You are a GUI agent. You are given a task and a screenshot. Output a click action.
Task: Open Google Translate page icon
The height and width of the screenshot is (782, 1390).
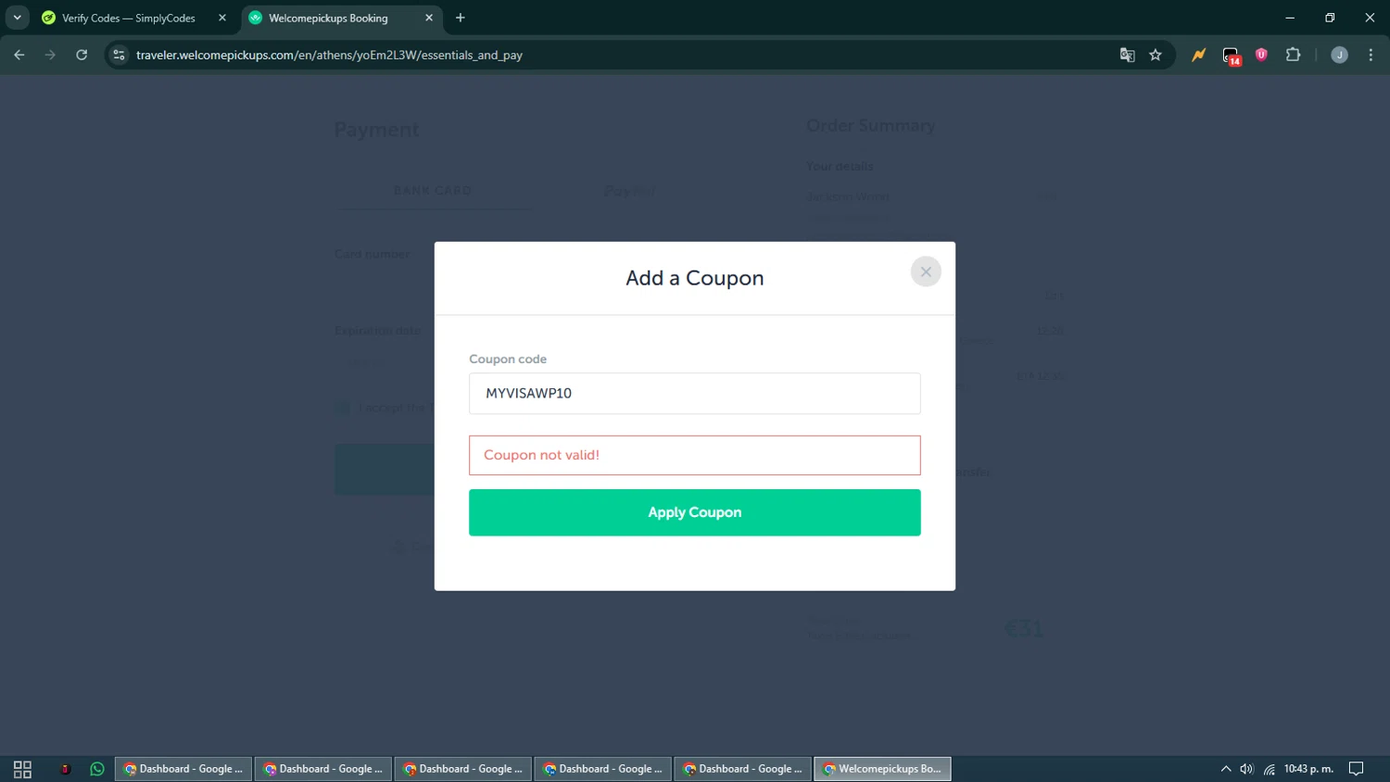[1128, 55]
